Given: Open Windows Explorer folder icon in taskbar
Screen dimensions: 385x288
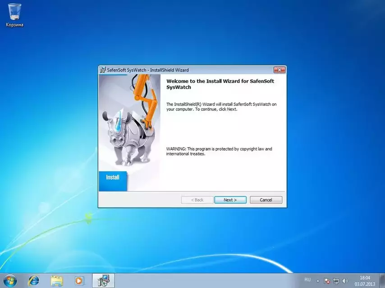Looking at the screenshot, I should pos(57,281).
